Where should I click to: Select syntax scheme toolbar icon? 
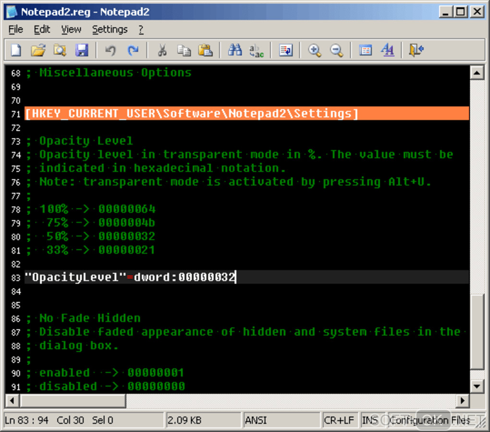point(365,50)
